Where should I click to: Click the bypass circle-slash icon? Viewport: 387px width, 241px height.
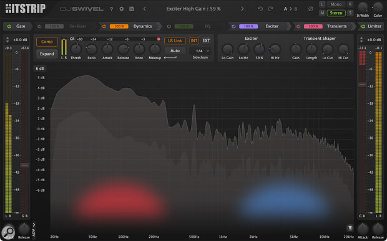[x=311, y=9]
